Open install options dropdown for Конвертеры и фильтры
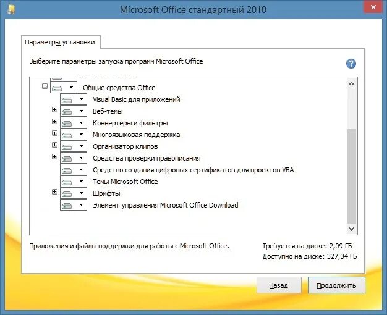The height and width of the screenshot is (315, 387). pos(74,123)
